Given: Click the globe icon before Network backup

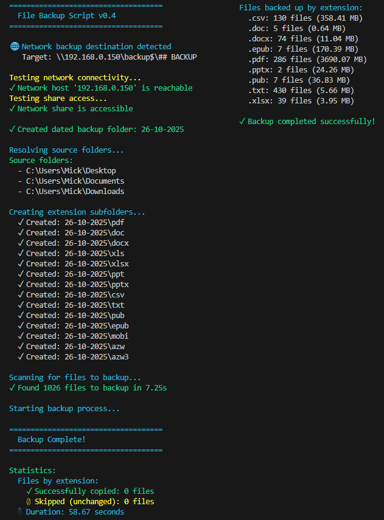Looking at the screenshot, I should pyautogui.click(x=15, y=46).
